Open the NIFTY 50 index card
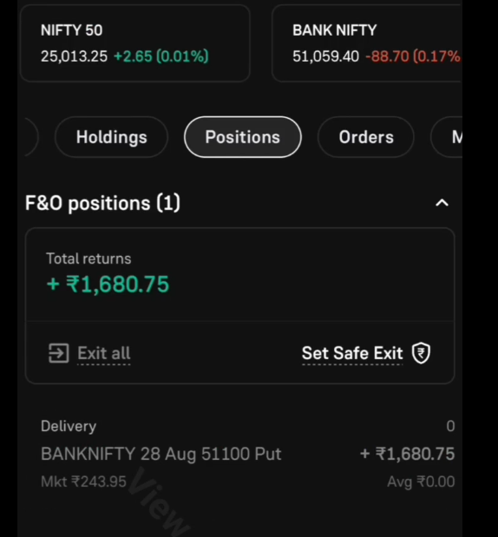This screenshot has height=537, width=498. click(135, 43)
